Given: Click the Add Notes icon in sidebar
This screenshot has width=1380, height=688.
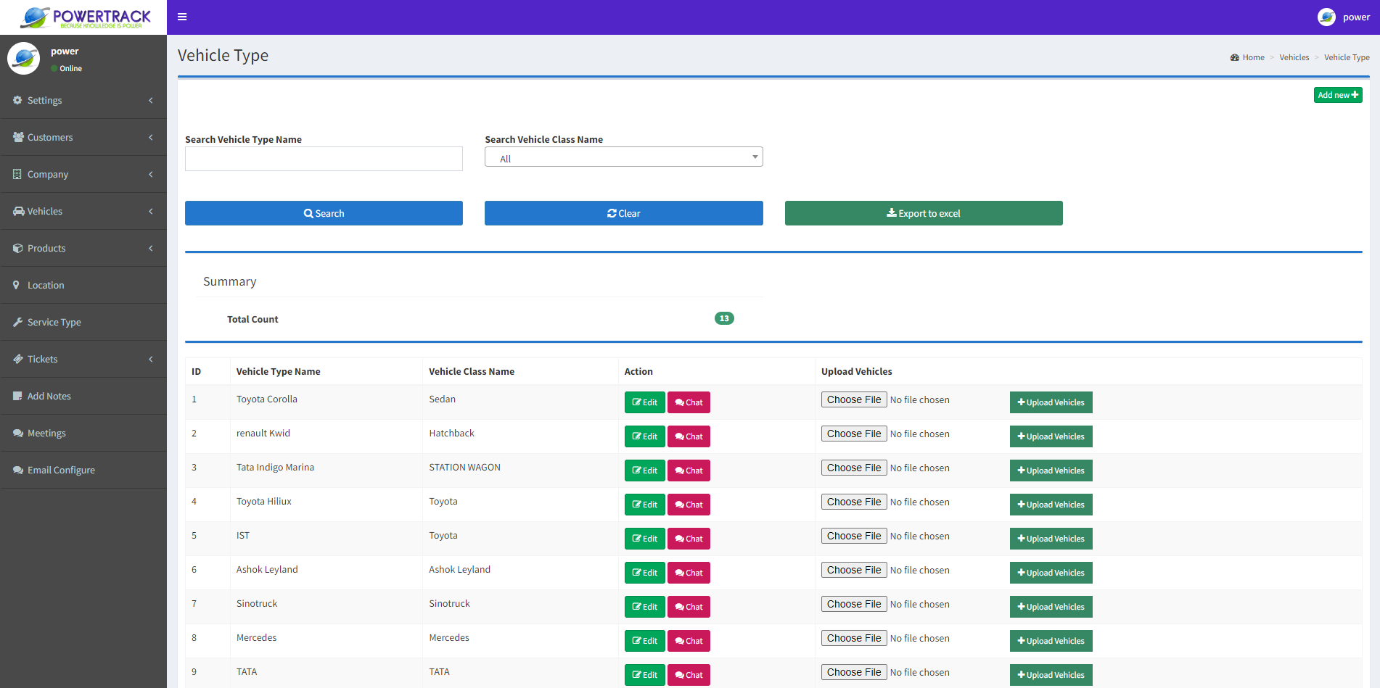Looking at the screenshot, I should click(x=17, y=396).
